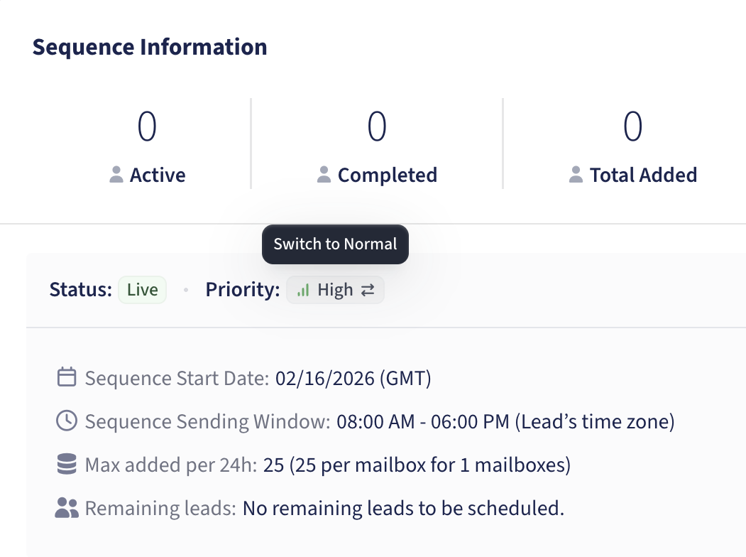Viewport: 746px width, 557px height.
Task: Click the No remaining leads message
Action: [403, 509]
